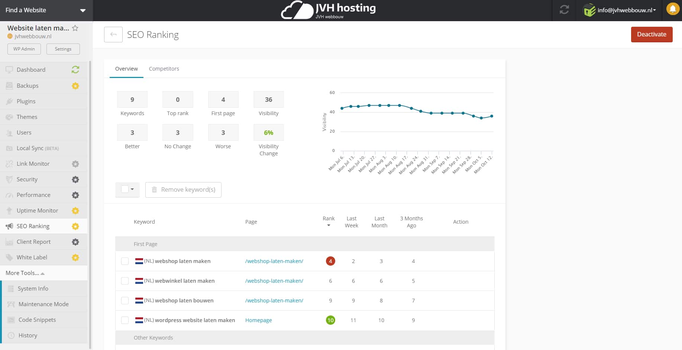Open the Find a Website dropdown
Image resolution: width=682 pixels, height=350 pixels.
(46, 10)
